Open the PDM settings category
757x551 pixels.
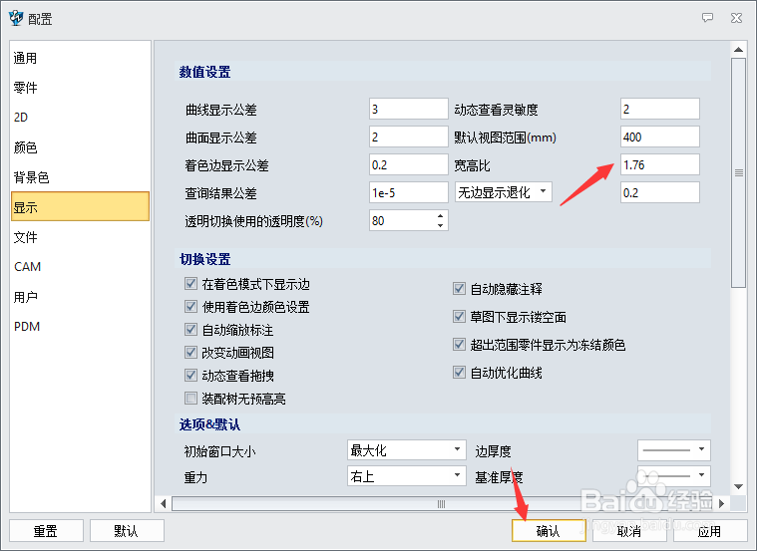(80, 327)
